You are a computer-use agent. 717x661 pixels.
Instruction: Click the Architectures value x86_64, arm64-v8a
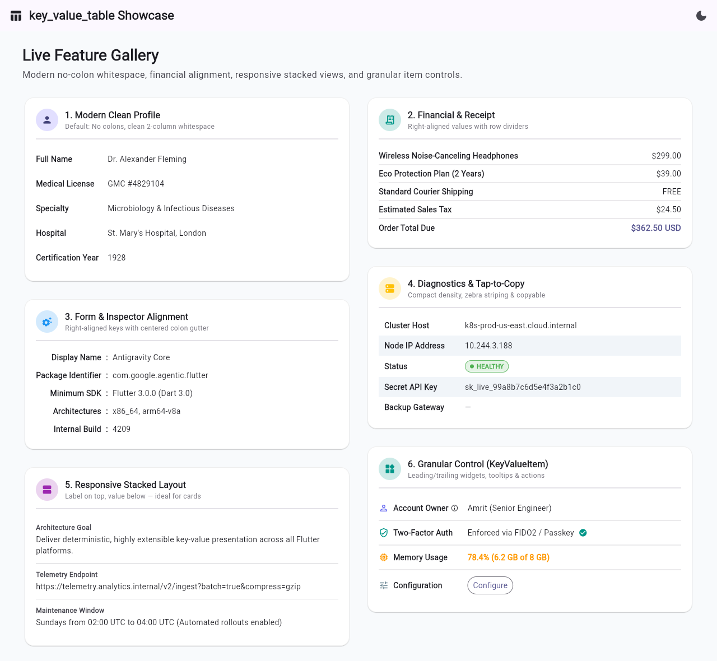click(x=146, y=411)
